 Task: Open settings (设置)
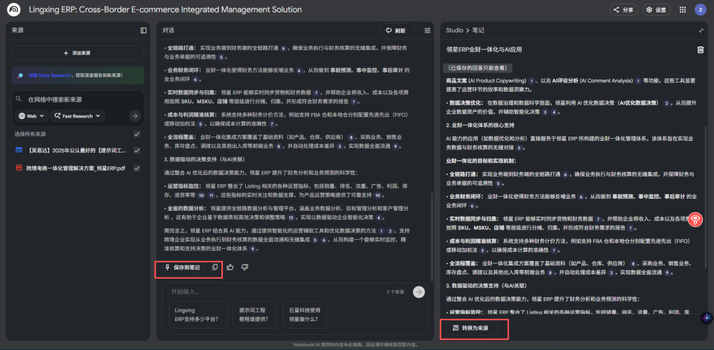pos(656,9)
